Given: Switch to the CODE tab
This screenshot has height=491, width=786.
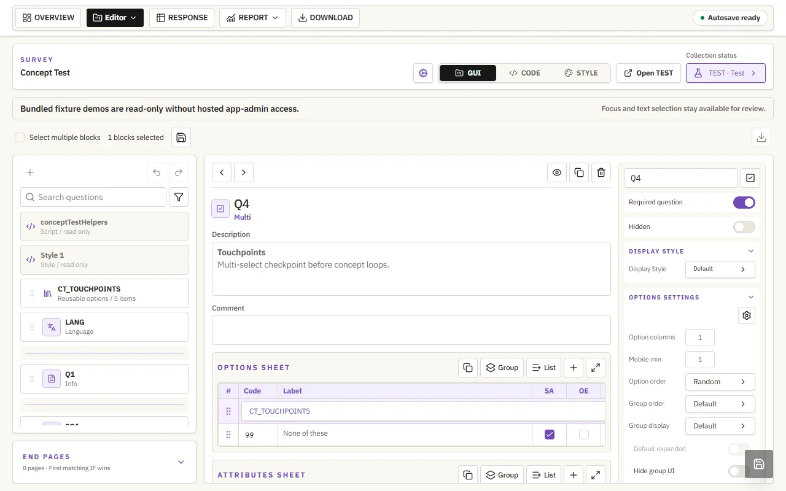Looking at the screenshot, I should (x=524, y=73).
